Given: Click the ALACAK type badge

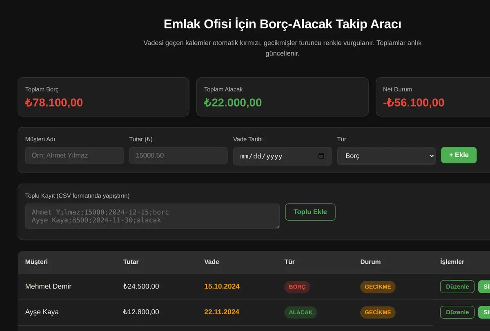Looking at the screenshot, I should coord(301,313).
